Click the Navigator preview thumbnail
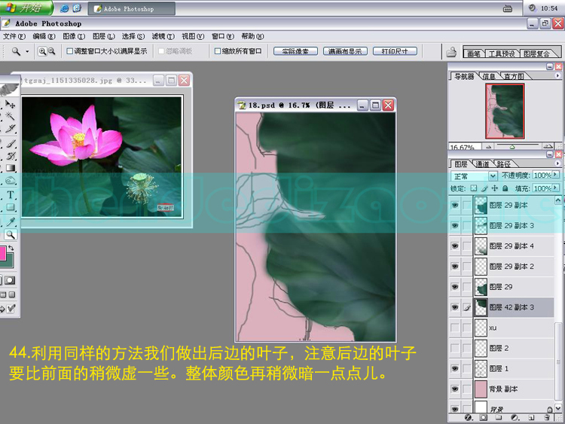Image resolution: width=565 pixels, height=424 pixels. coord(505,111)
